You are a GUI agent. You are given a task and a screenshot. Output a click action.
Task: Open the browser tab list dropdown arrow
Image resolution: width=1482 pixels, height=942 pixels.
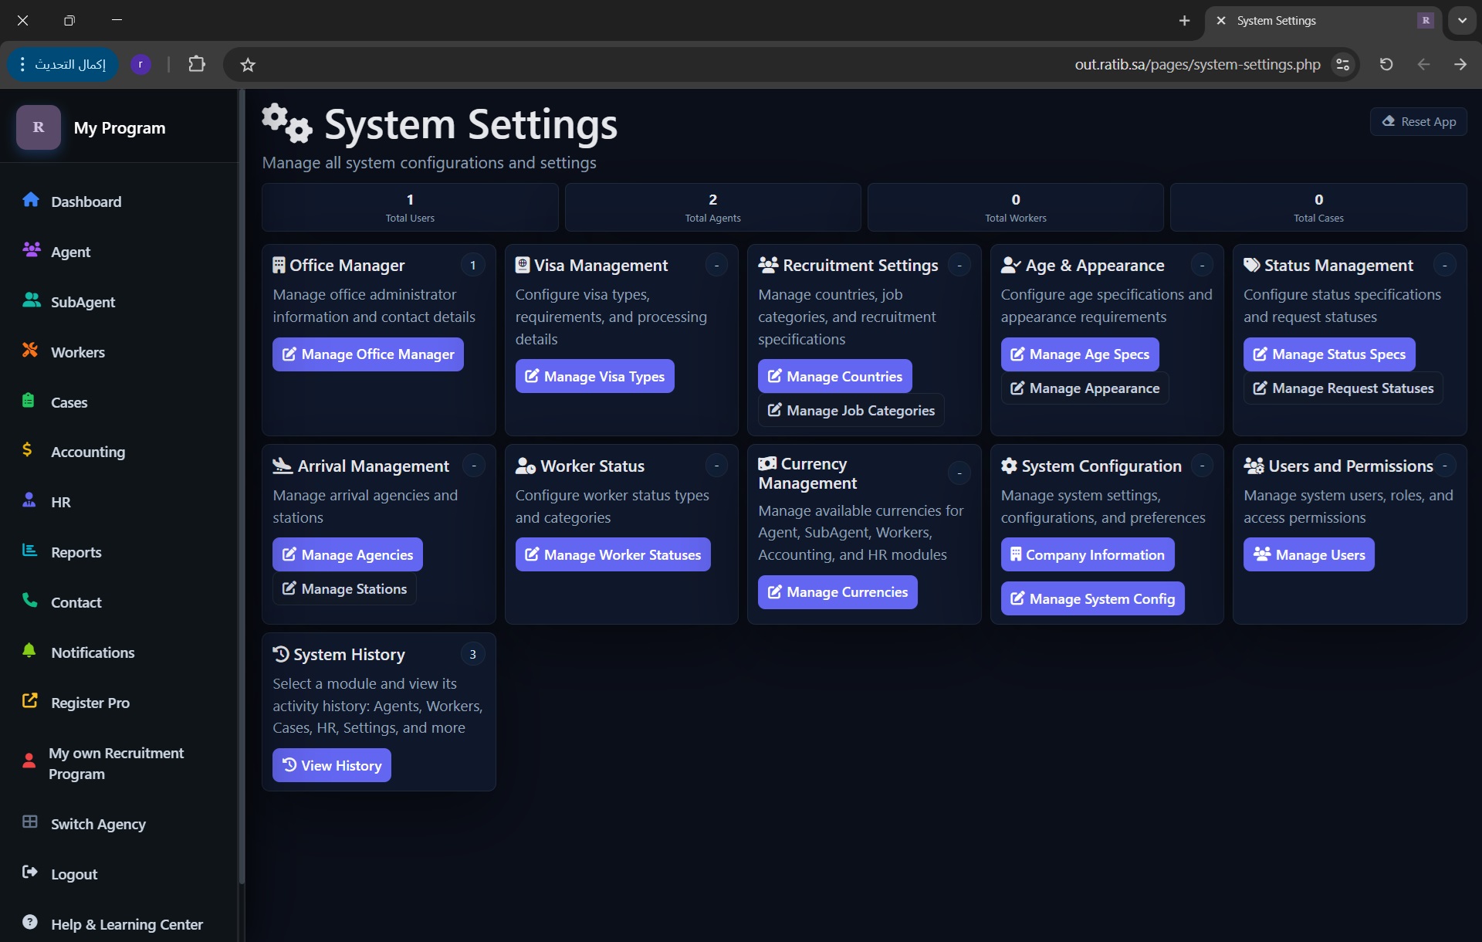point(1462,21)
